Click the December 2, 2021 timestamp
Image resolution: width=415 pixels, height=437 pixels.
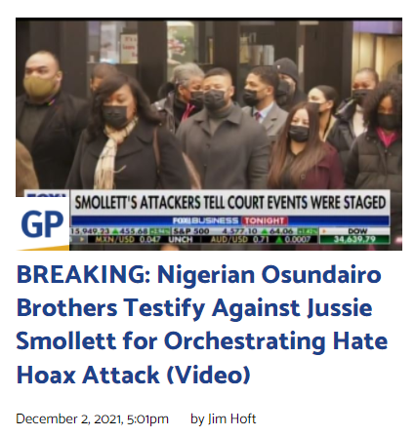[x=92, y=418]
